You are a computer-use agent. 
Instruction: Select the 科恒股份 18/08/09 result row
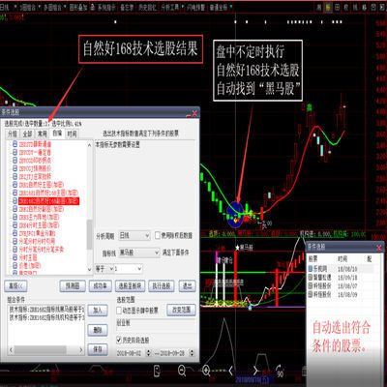tap(341, 294)
